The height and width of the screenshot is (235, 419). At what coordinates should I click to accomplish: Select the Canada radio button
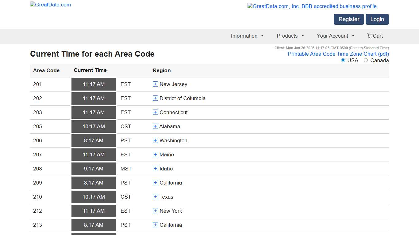(366, 60)
